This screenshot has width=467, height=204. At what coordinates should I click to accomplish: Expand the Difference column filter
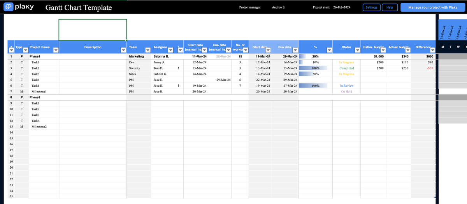click(432, 50)
